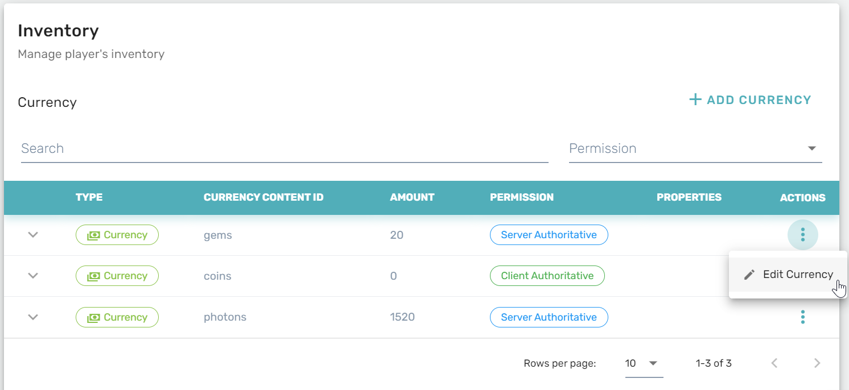The width and height of the screenshot is (849, 390).
Task: Open the rows per page dropdown
Action: [643, 363]
